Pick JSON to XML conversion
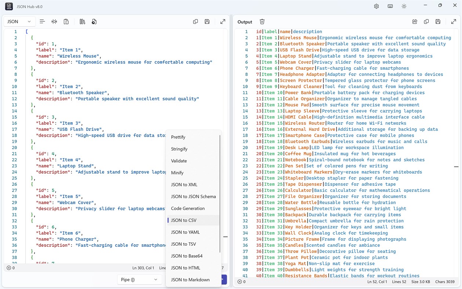Image resolution: width=462 pixels, height=289 pixels. 193,185
